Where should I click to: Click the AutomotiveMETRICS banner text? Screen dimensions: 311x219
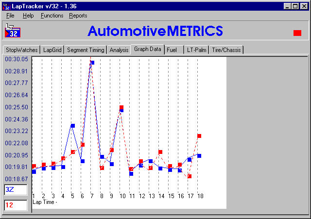155,31
